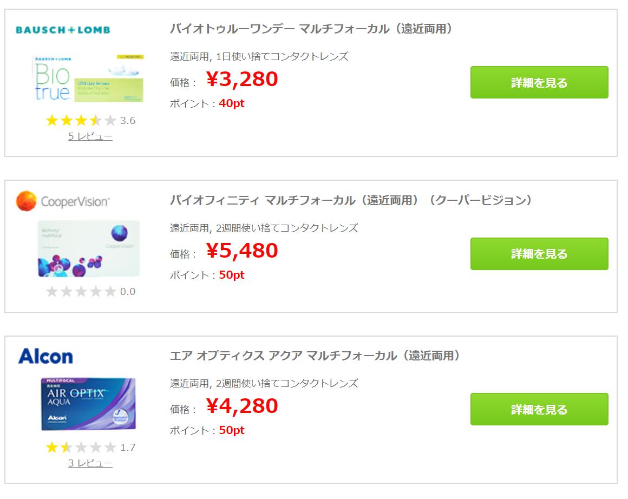The height and width of the screenshot is (499, 628).
Task: Open バイオフィニティ マルチフォーカル product title
Action: 351,200
